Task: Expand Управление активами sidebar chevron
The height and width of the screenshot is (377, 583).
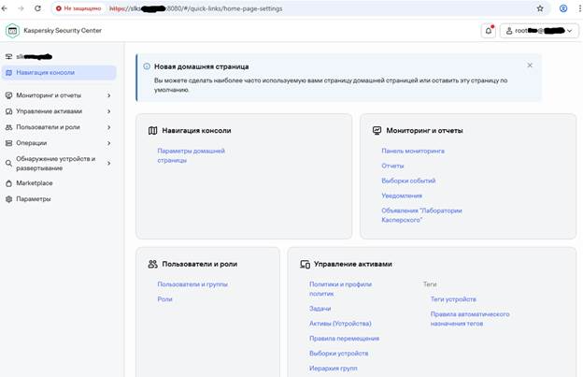Action: click(108, 111)
